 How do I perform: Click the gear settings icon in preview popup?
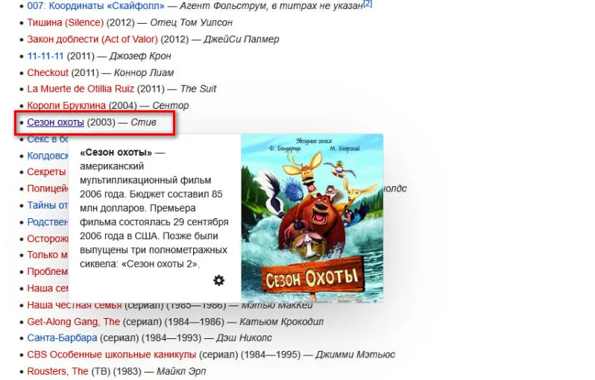[x=218, y=281]
